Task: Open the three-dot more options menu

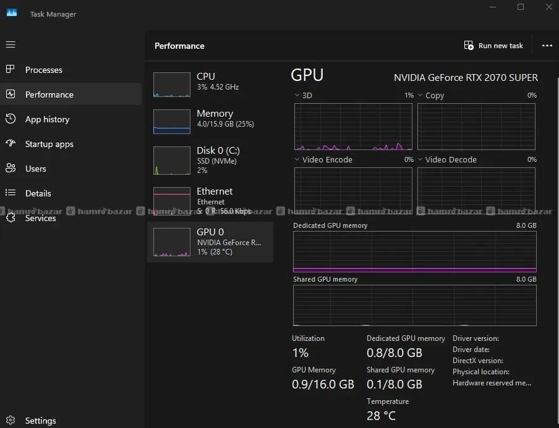Action: coord(547,46)
